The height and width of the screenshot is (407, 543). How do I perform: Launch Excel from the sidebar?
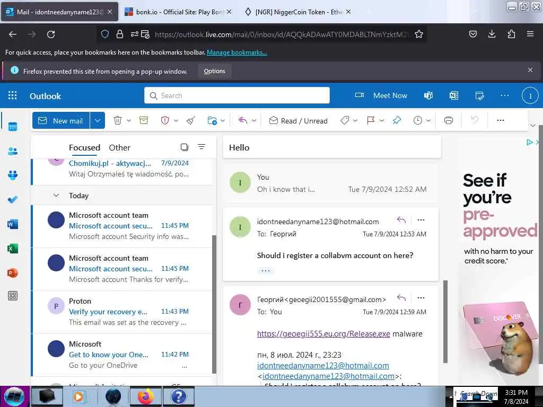[x=13, y=249]
